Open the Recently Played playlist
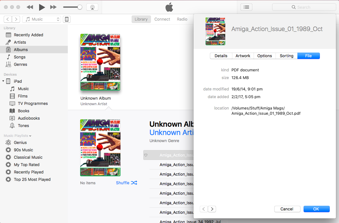339x223 pixels. pos(34,172)
